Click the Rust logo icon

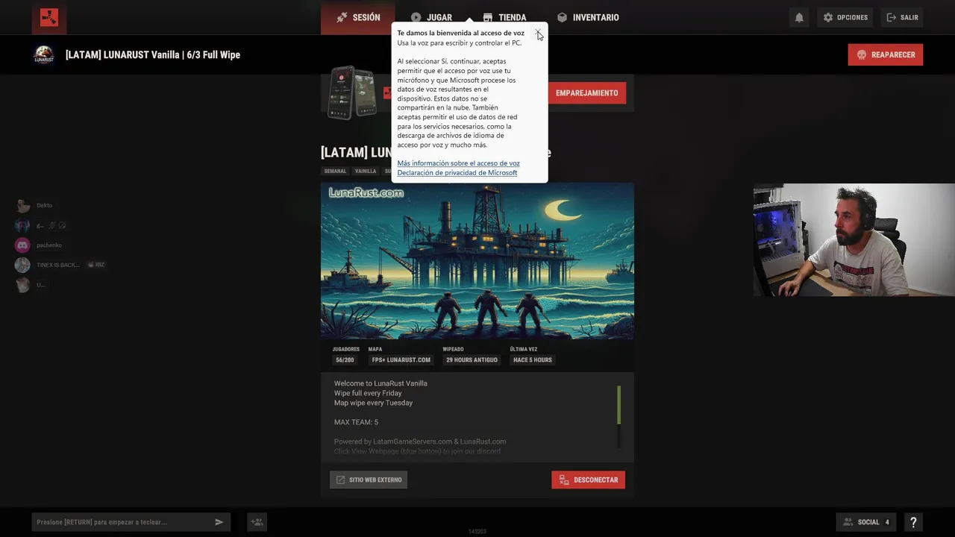tap(49, 17)
